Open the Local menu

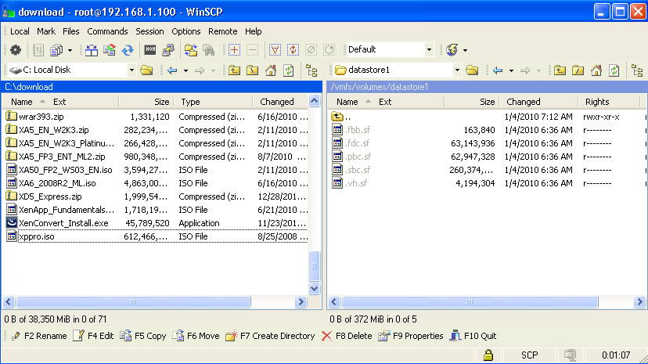[x=20, y=31]
